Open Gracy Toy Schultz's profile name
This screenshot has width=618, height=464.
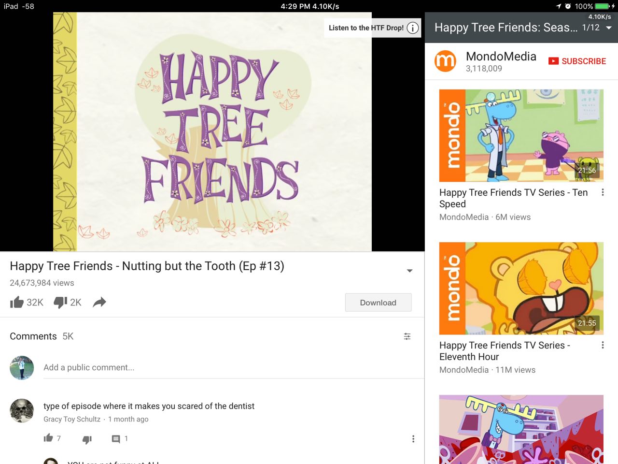click(72, 420)
